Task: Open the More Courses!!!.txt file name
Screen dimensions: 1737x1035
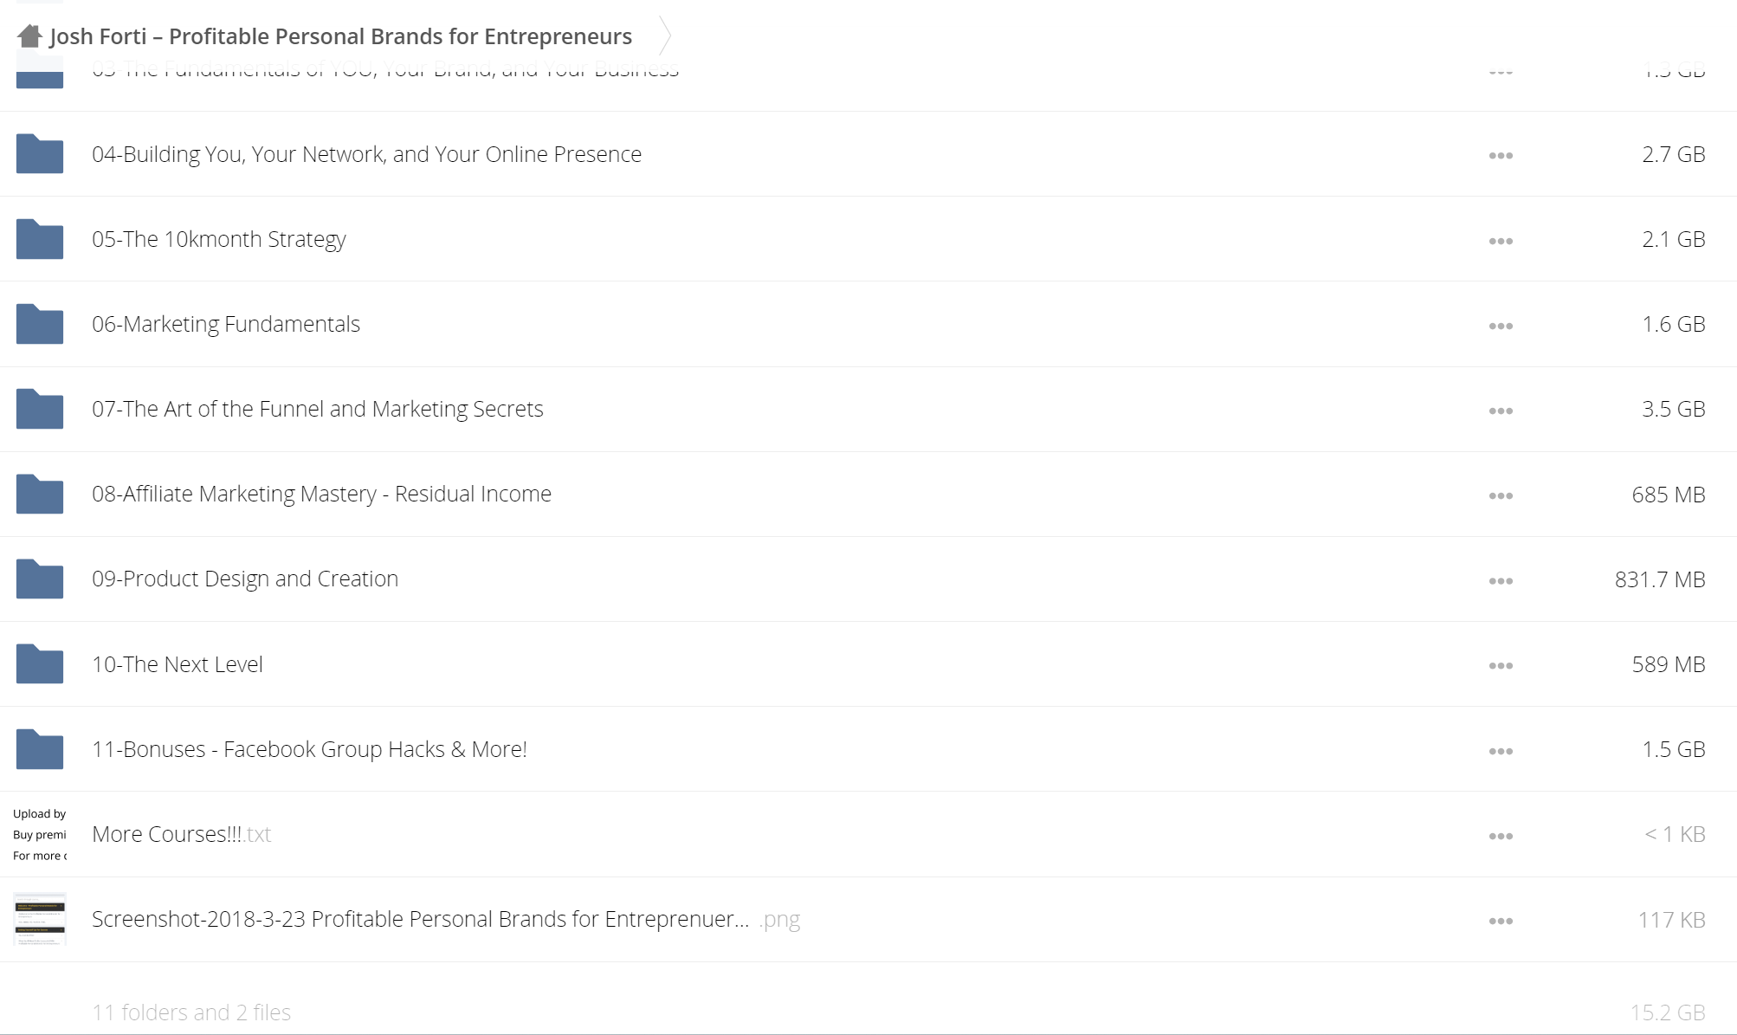Action: (182, 834)
